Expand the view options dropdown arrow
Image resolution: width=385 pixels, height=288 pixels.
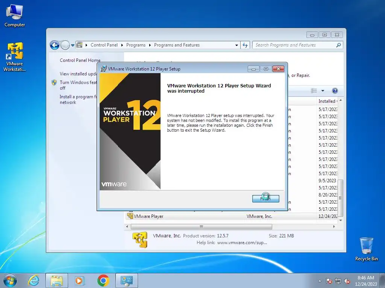click(323, 91)
